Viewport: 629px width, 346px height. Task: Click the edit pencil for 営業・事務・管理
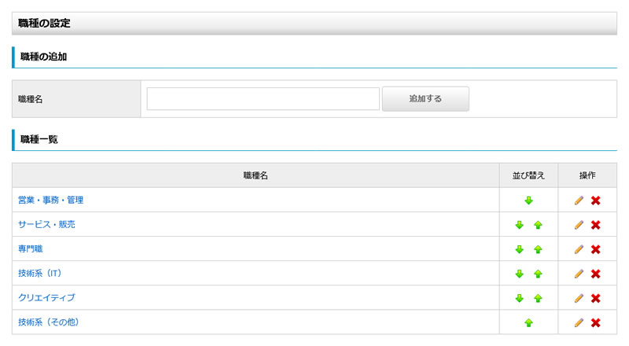(x=579, y=201)
